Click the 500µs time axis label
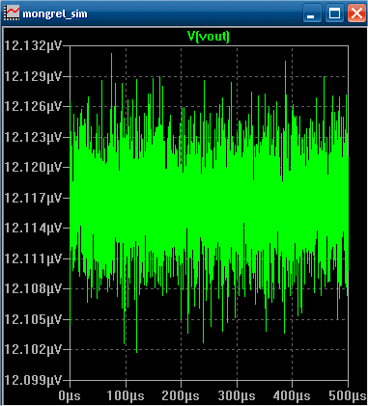The width and height of the screenshot is (368, 406). (348, 396)
